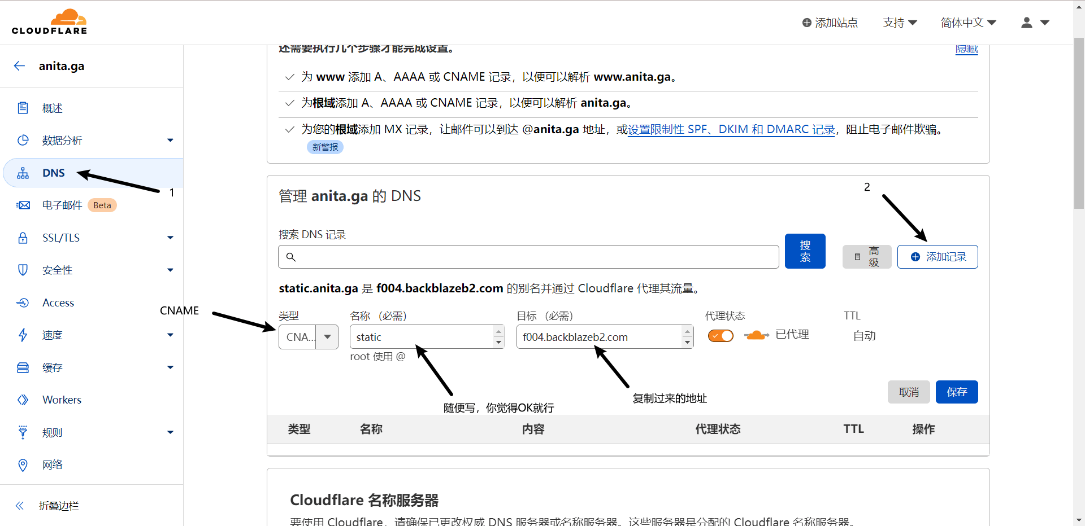The width and height of the screenshot is (1085, 526).
Task: Click the Workers diamond icon
Action: pyautogui.click(x=23, y=400)
